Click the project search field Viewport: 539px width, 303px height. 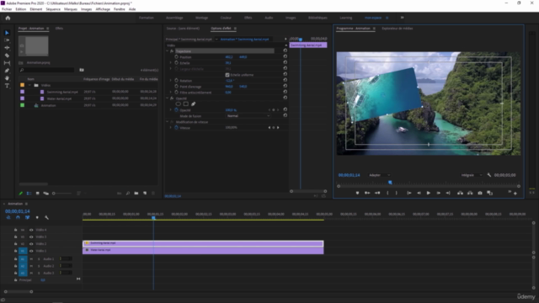pos(47,70)
